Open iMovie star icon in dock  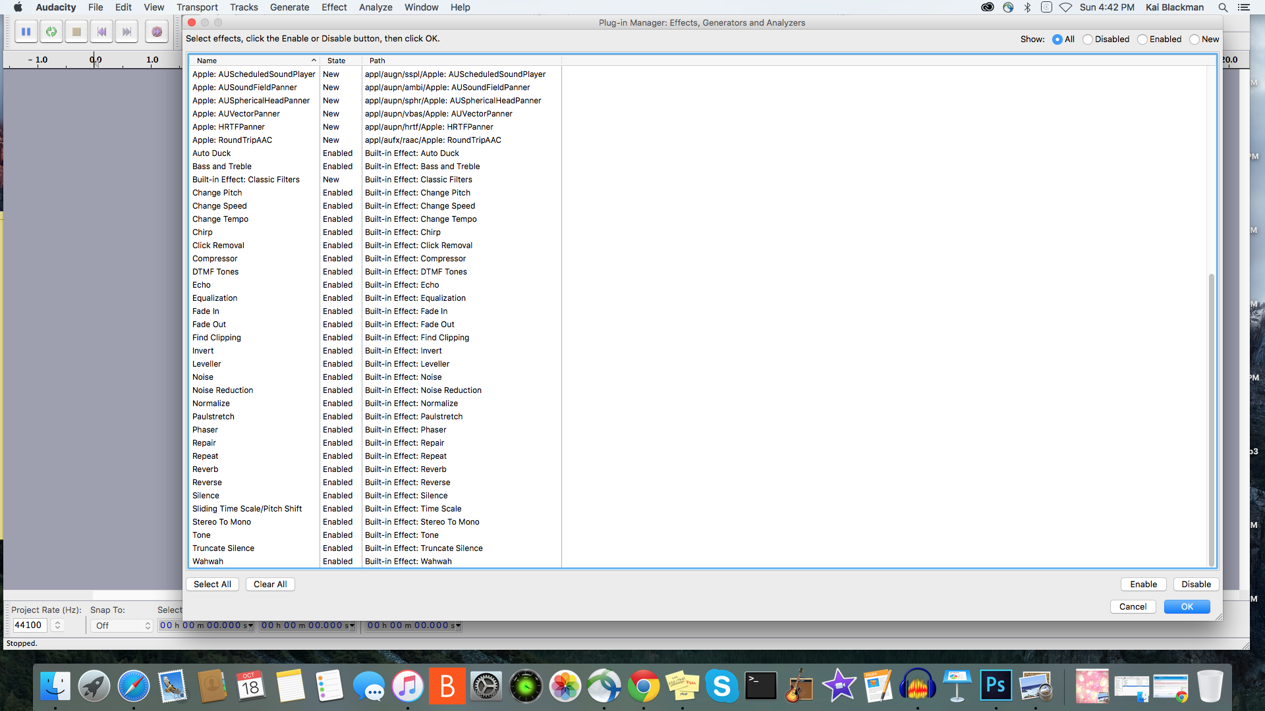coord(839,686)
